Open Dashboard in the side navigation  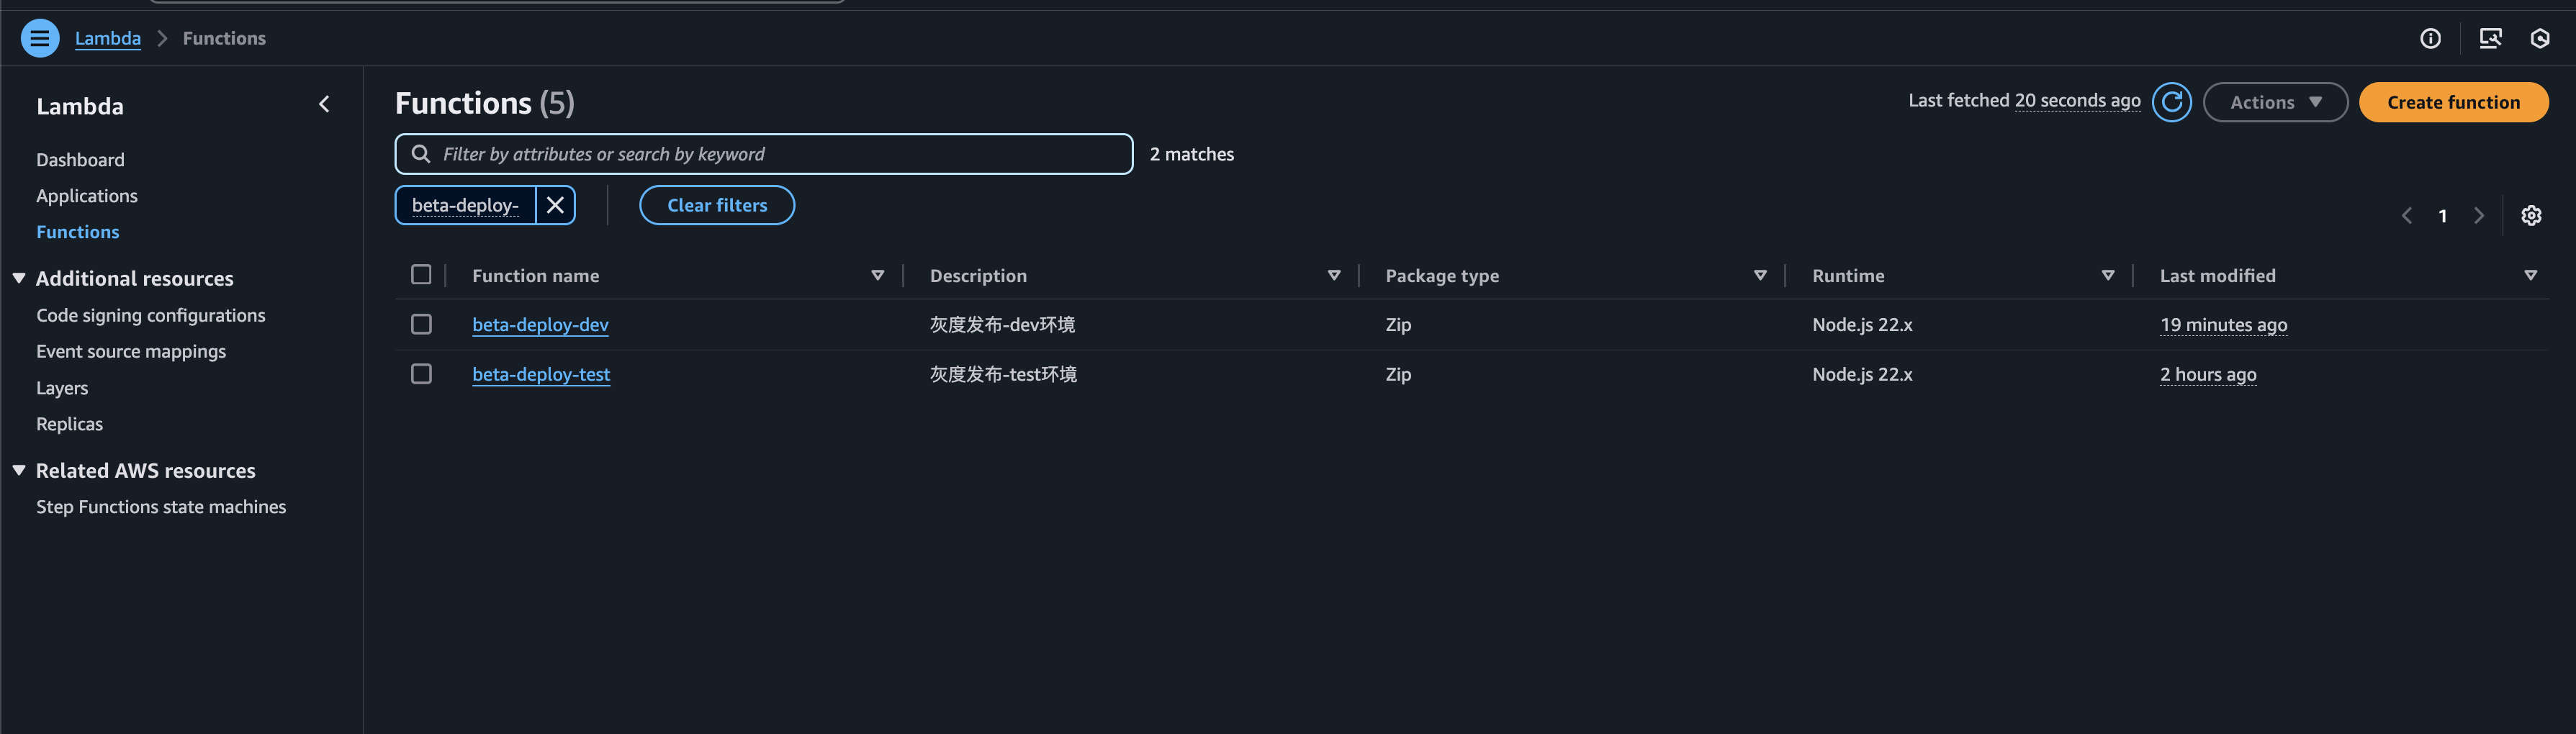click(x=80, y=160)
